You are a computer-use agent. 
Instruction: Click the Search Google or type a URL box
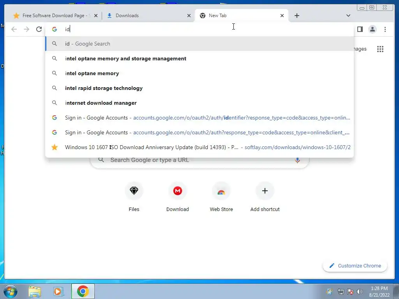click(199, 160)
